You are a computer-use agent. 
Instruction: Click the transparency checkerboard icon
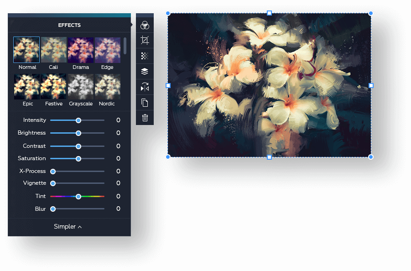coord(145,56)
